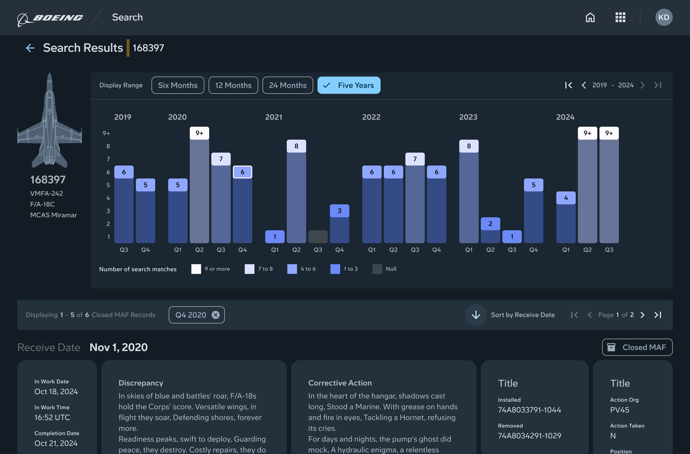Select the 2019 Q4 bar

(x=145, y=211)
